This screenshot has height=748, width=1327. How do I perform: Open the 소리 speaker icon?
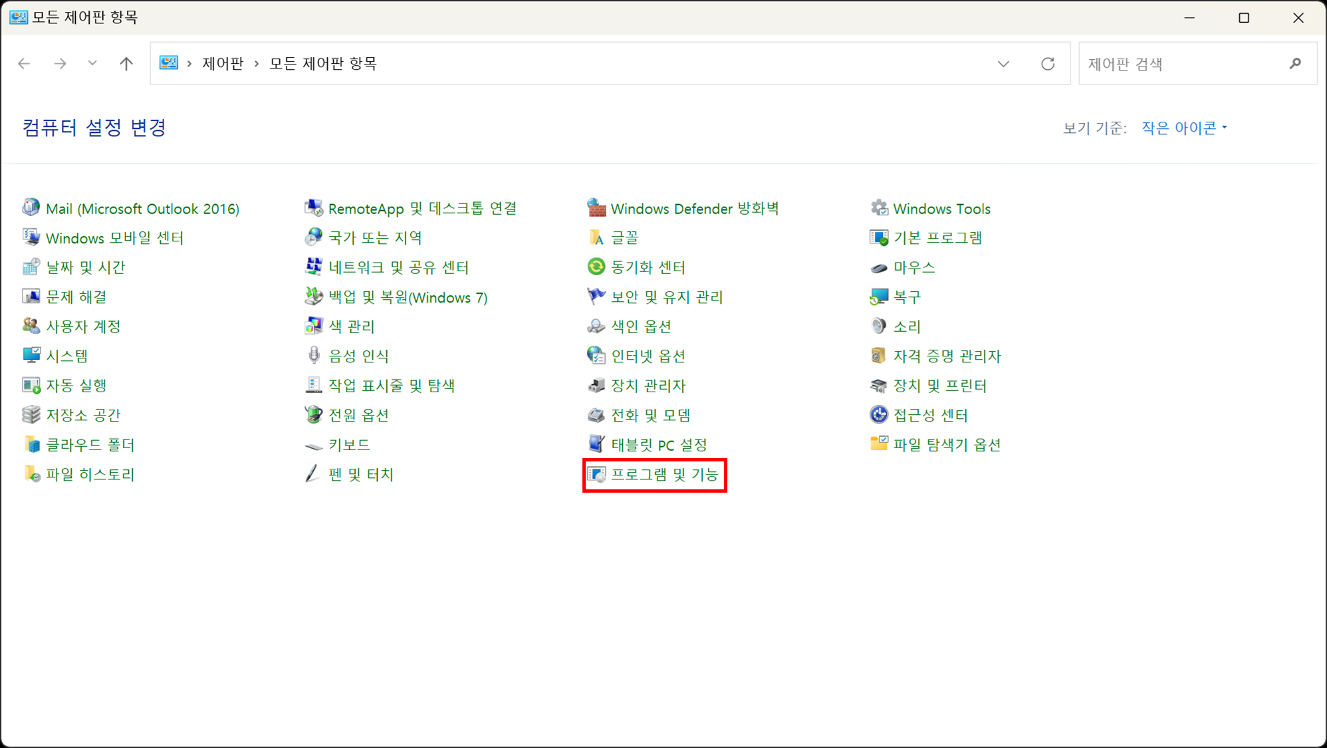coord(878,326)
